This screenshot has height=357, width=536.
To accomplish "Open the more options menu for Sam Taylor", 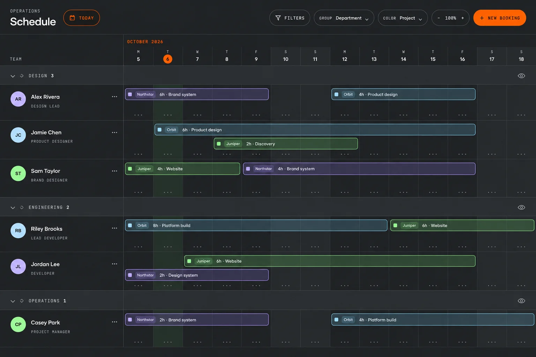I will [x=114, y=171].
